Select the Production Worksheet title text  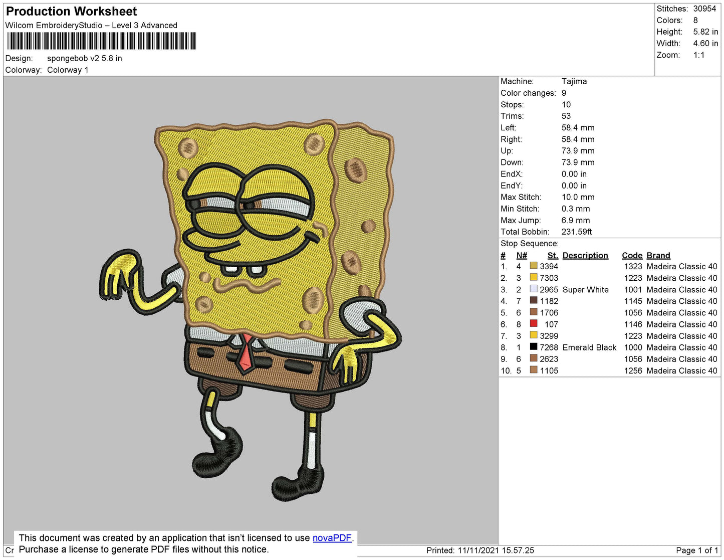(72, 12)
